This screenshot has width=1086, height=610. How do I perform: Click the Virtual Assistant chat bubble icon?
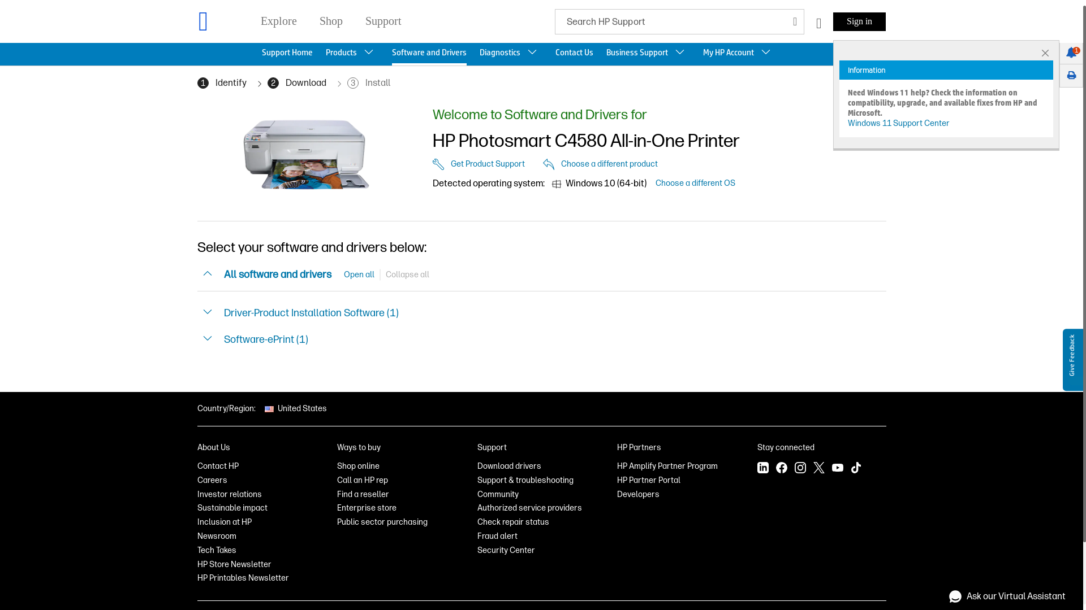[x=955, y=596]
